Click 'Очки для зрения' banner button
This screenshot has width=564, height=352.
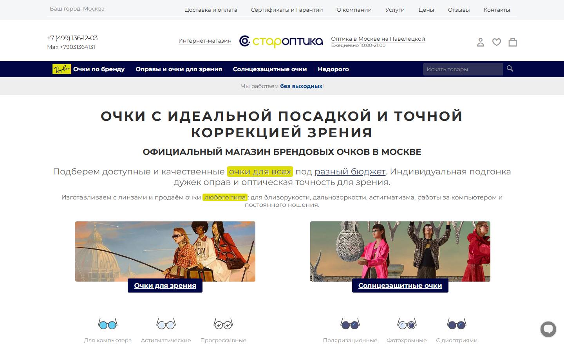(x=165, y=286)
